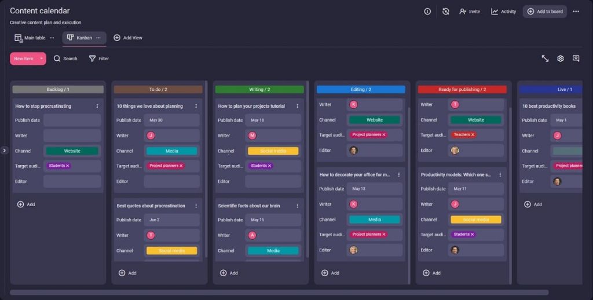The height and width of the screenshot is (300, 593).
Task: Select the Kanban view tab
Action: [x=79, y=38]
